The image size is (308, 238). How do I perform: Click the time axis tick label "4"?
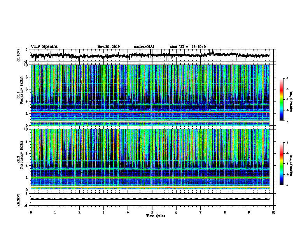(128, 212)
